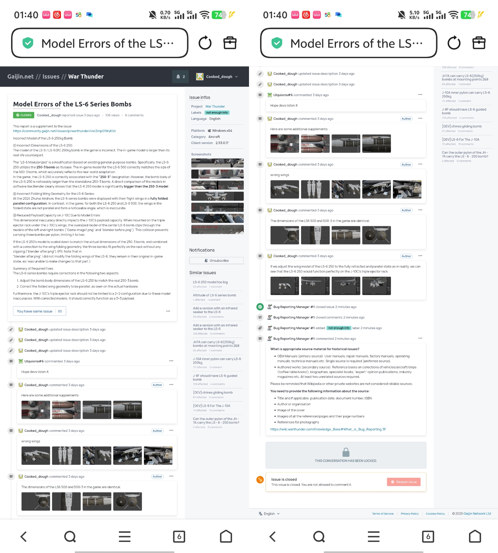Reload page using left browser refresh icon
498x553 pixels.
[x=205, y=43]
